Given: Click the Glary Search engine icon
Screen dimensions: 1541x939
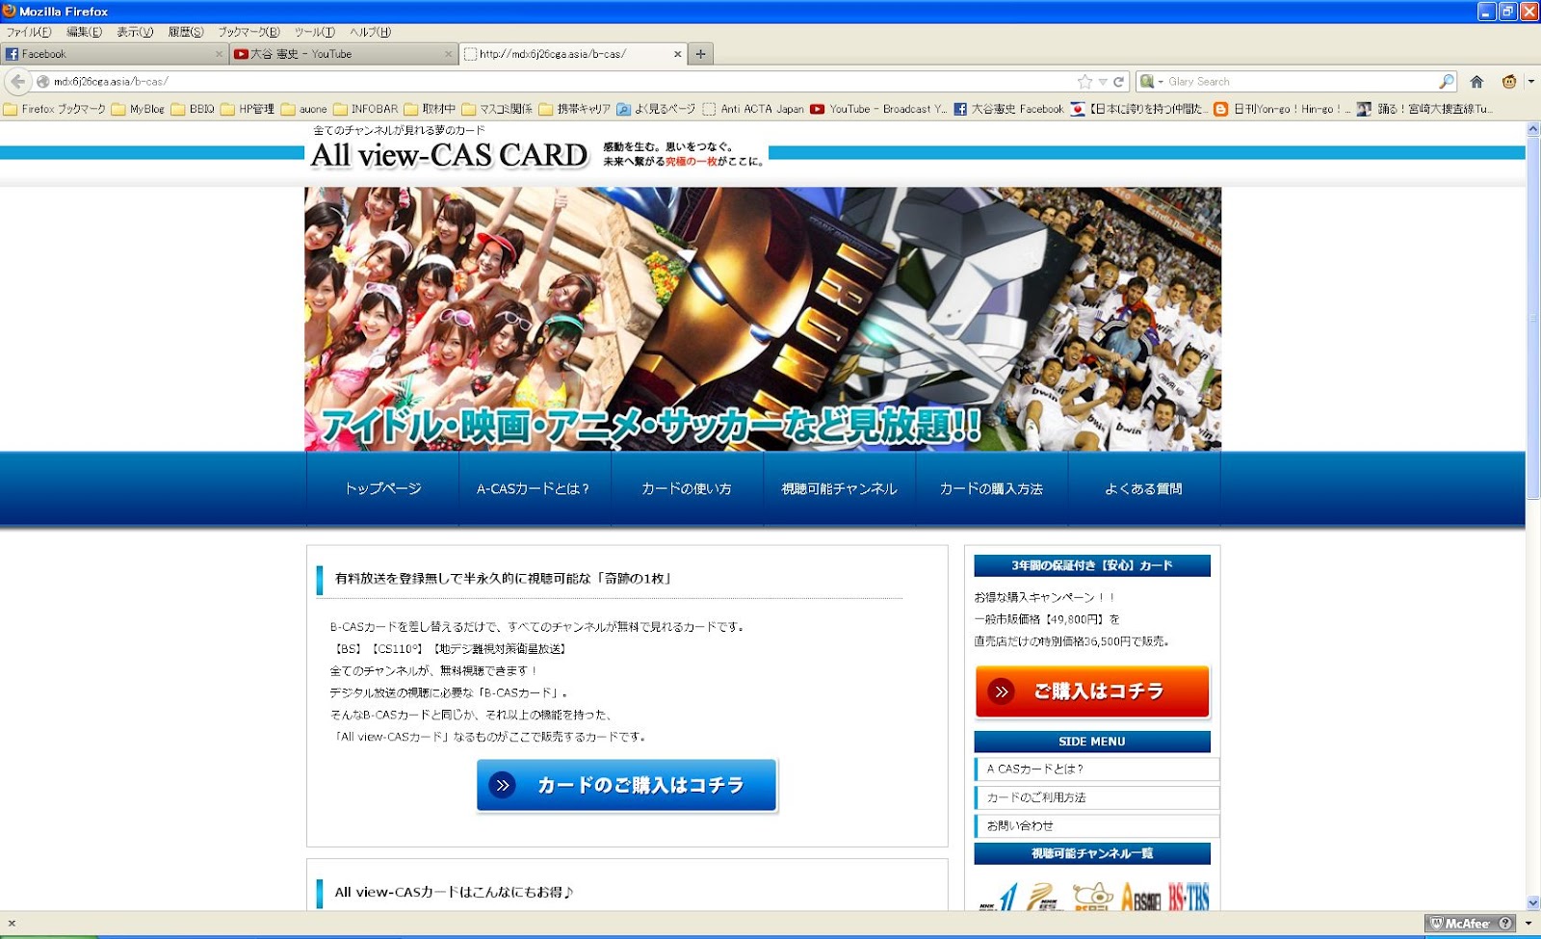Looking at the screenshot, I should click(x=1147, y=82).
